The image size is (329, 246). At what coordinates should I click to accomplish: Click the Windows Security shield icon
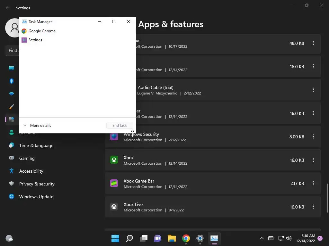114,137
